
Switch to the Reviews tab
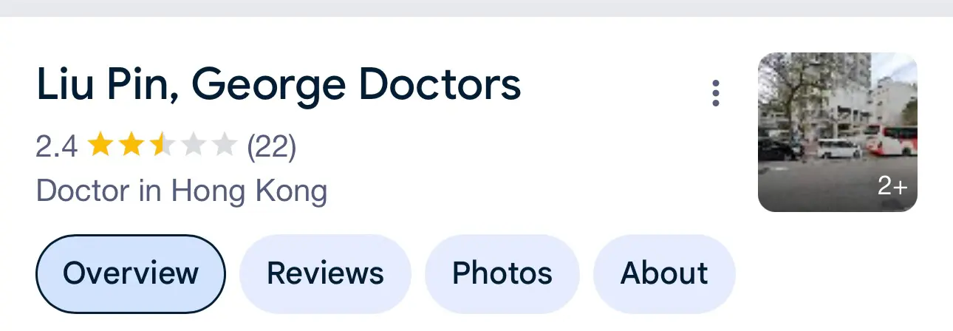[x=325, y=273]
